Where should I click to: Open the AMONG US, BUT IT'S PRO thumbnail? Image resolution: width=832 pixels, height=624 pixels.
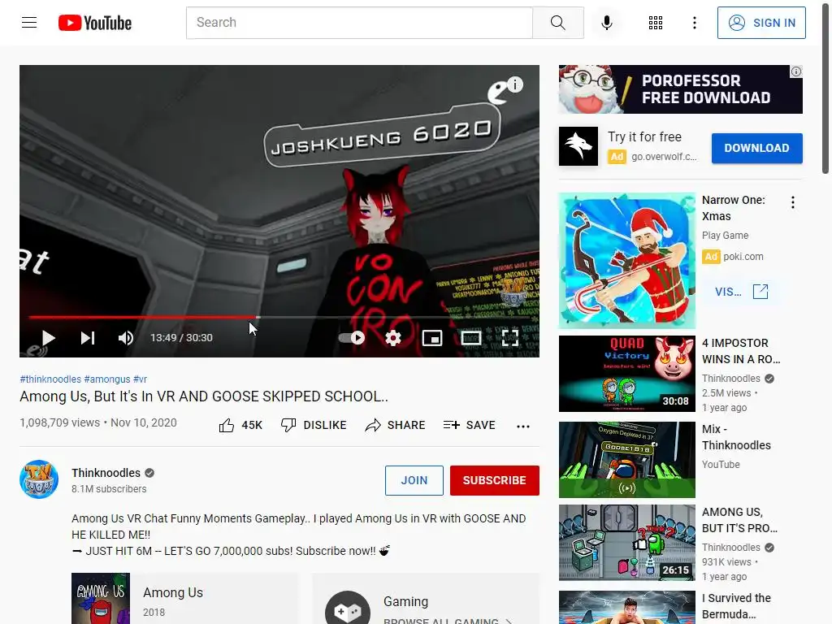pos(626,543)
